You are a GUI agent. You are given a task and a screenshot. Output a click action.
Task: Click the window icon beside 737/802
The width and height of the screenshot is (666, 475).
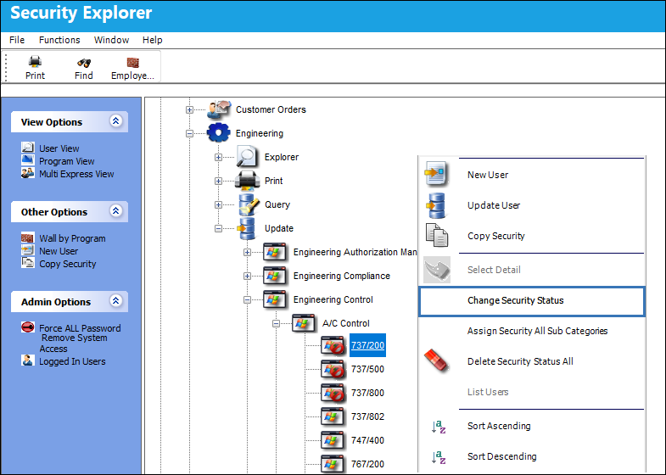pyautogui.click(x=332, y=416)
